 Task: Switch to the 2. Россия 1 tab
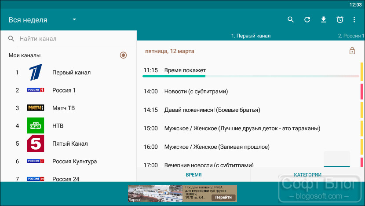pos(351,36)
